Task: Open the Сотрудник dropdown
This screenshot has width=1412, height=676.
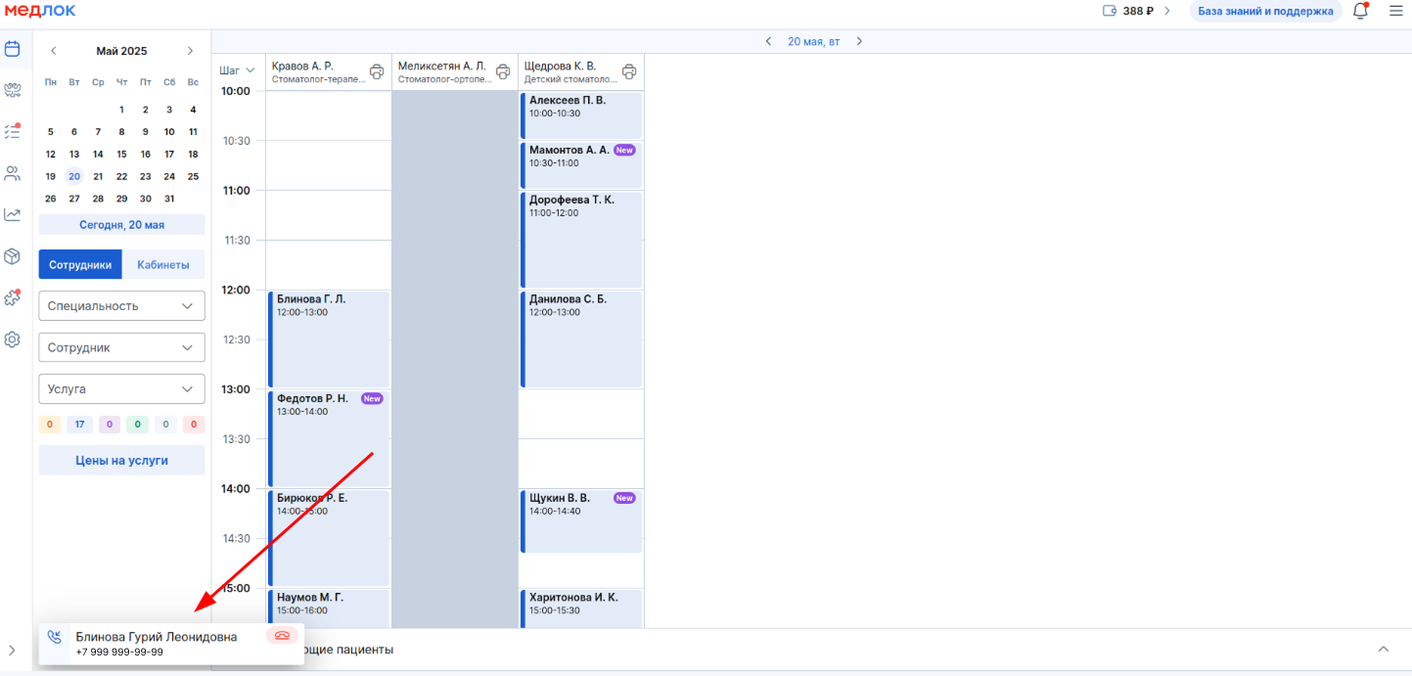Action: tap(122, 347)
